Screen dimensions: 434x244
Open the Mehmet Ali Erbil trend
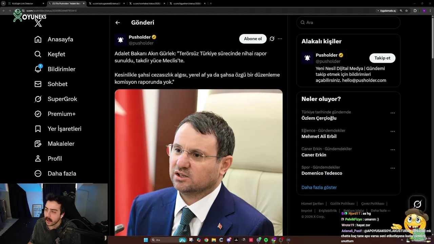click(319, 137)
